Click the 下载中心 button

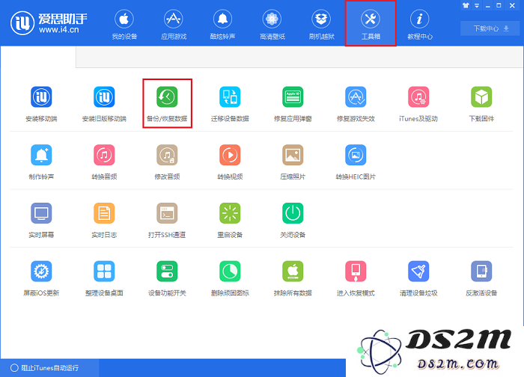point(490,28)
